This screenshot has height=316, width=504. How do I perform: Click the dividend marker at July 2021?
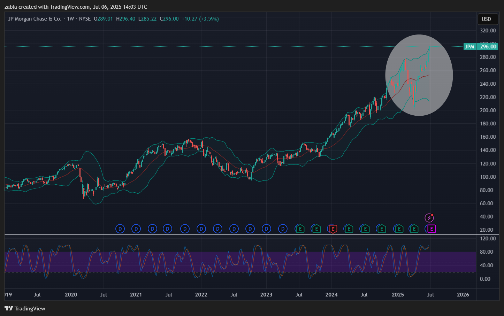(168, 229)
